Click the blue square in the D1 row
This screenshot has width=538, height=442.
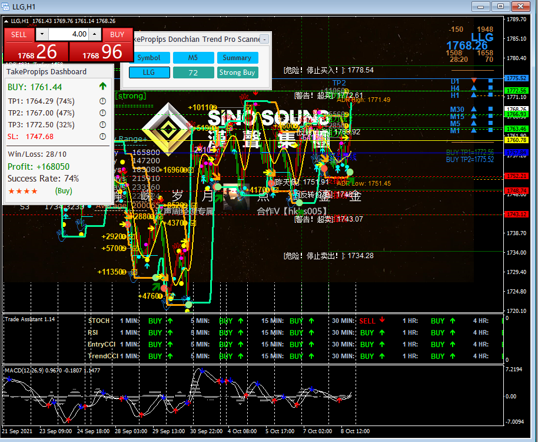click(x=491, y=81)
